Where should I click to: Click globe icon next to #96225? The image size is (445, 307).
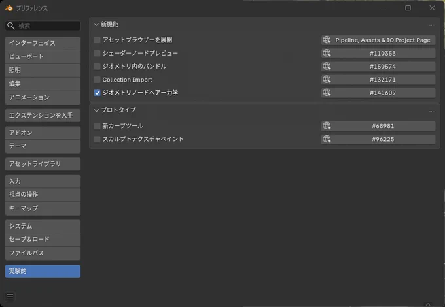327,139
